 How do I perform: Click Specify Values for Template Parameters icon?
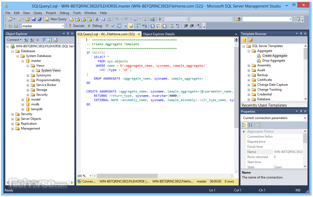click(199, 26)
